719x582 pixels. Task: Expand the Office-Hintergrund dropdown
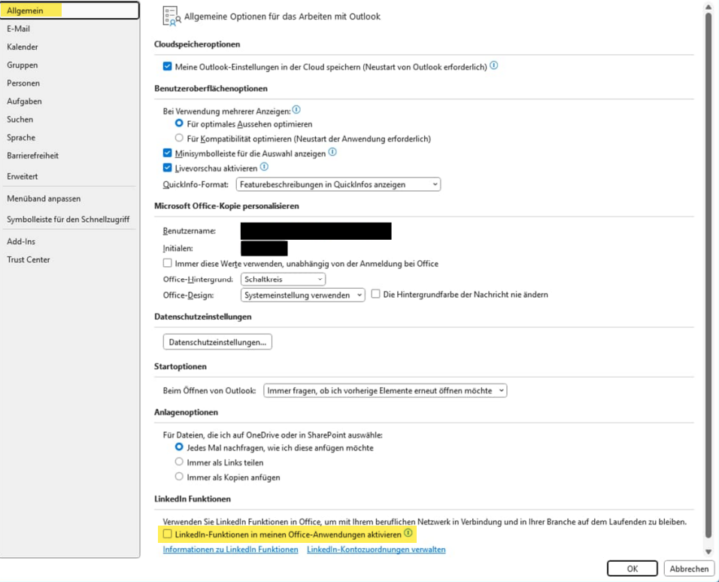tap(283, 279)
